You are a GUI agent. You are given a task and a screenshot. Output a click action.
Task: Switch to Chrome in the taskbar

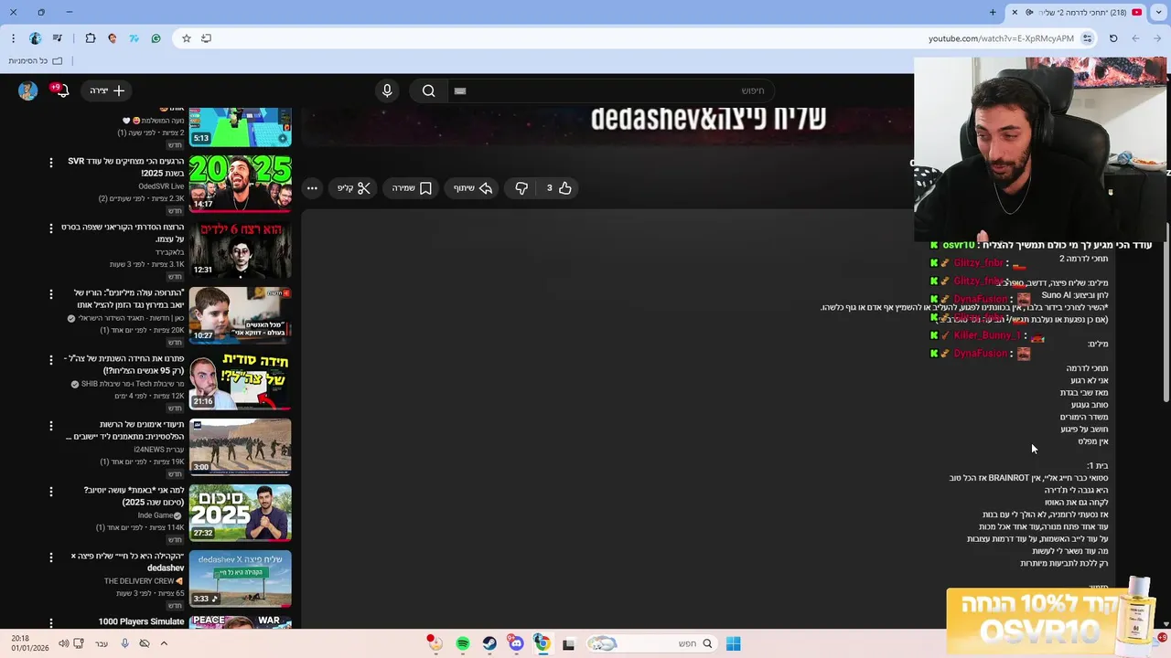point(542,643)
